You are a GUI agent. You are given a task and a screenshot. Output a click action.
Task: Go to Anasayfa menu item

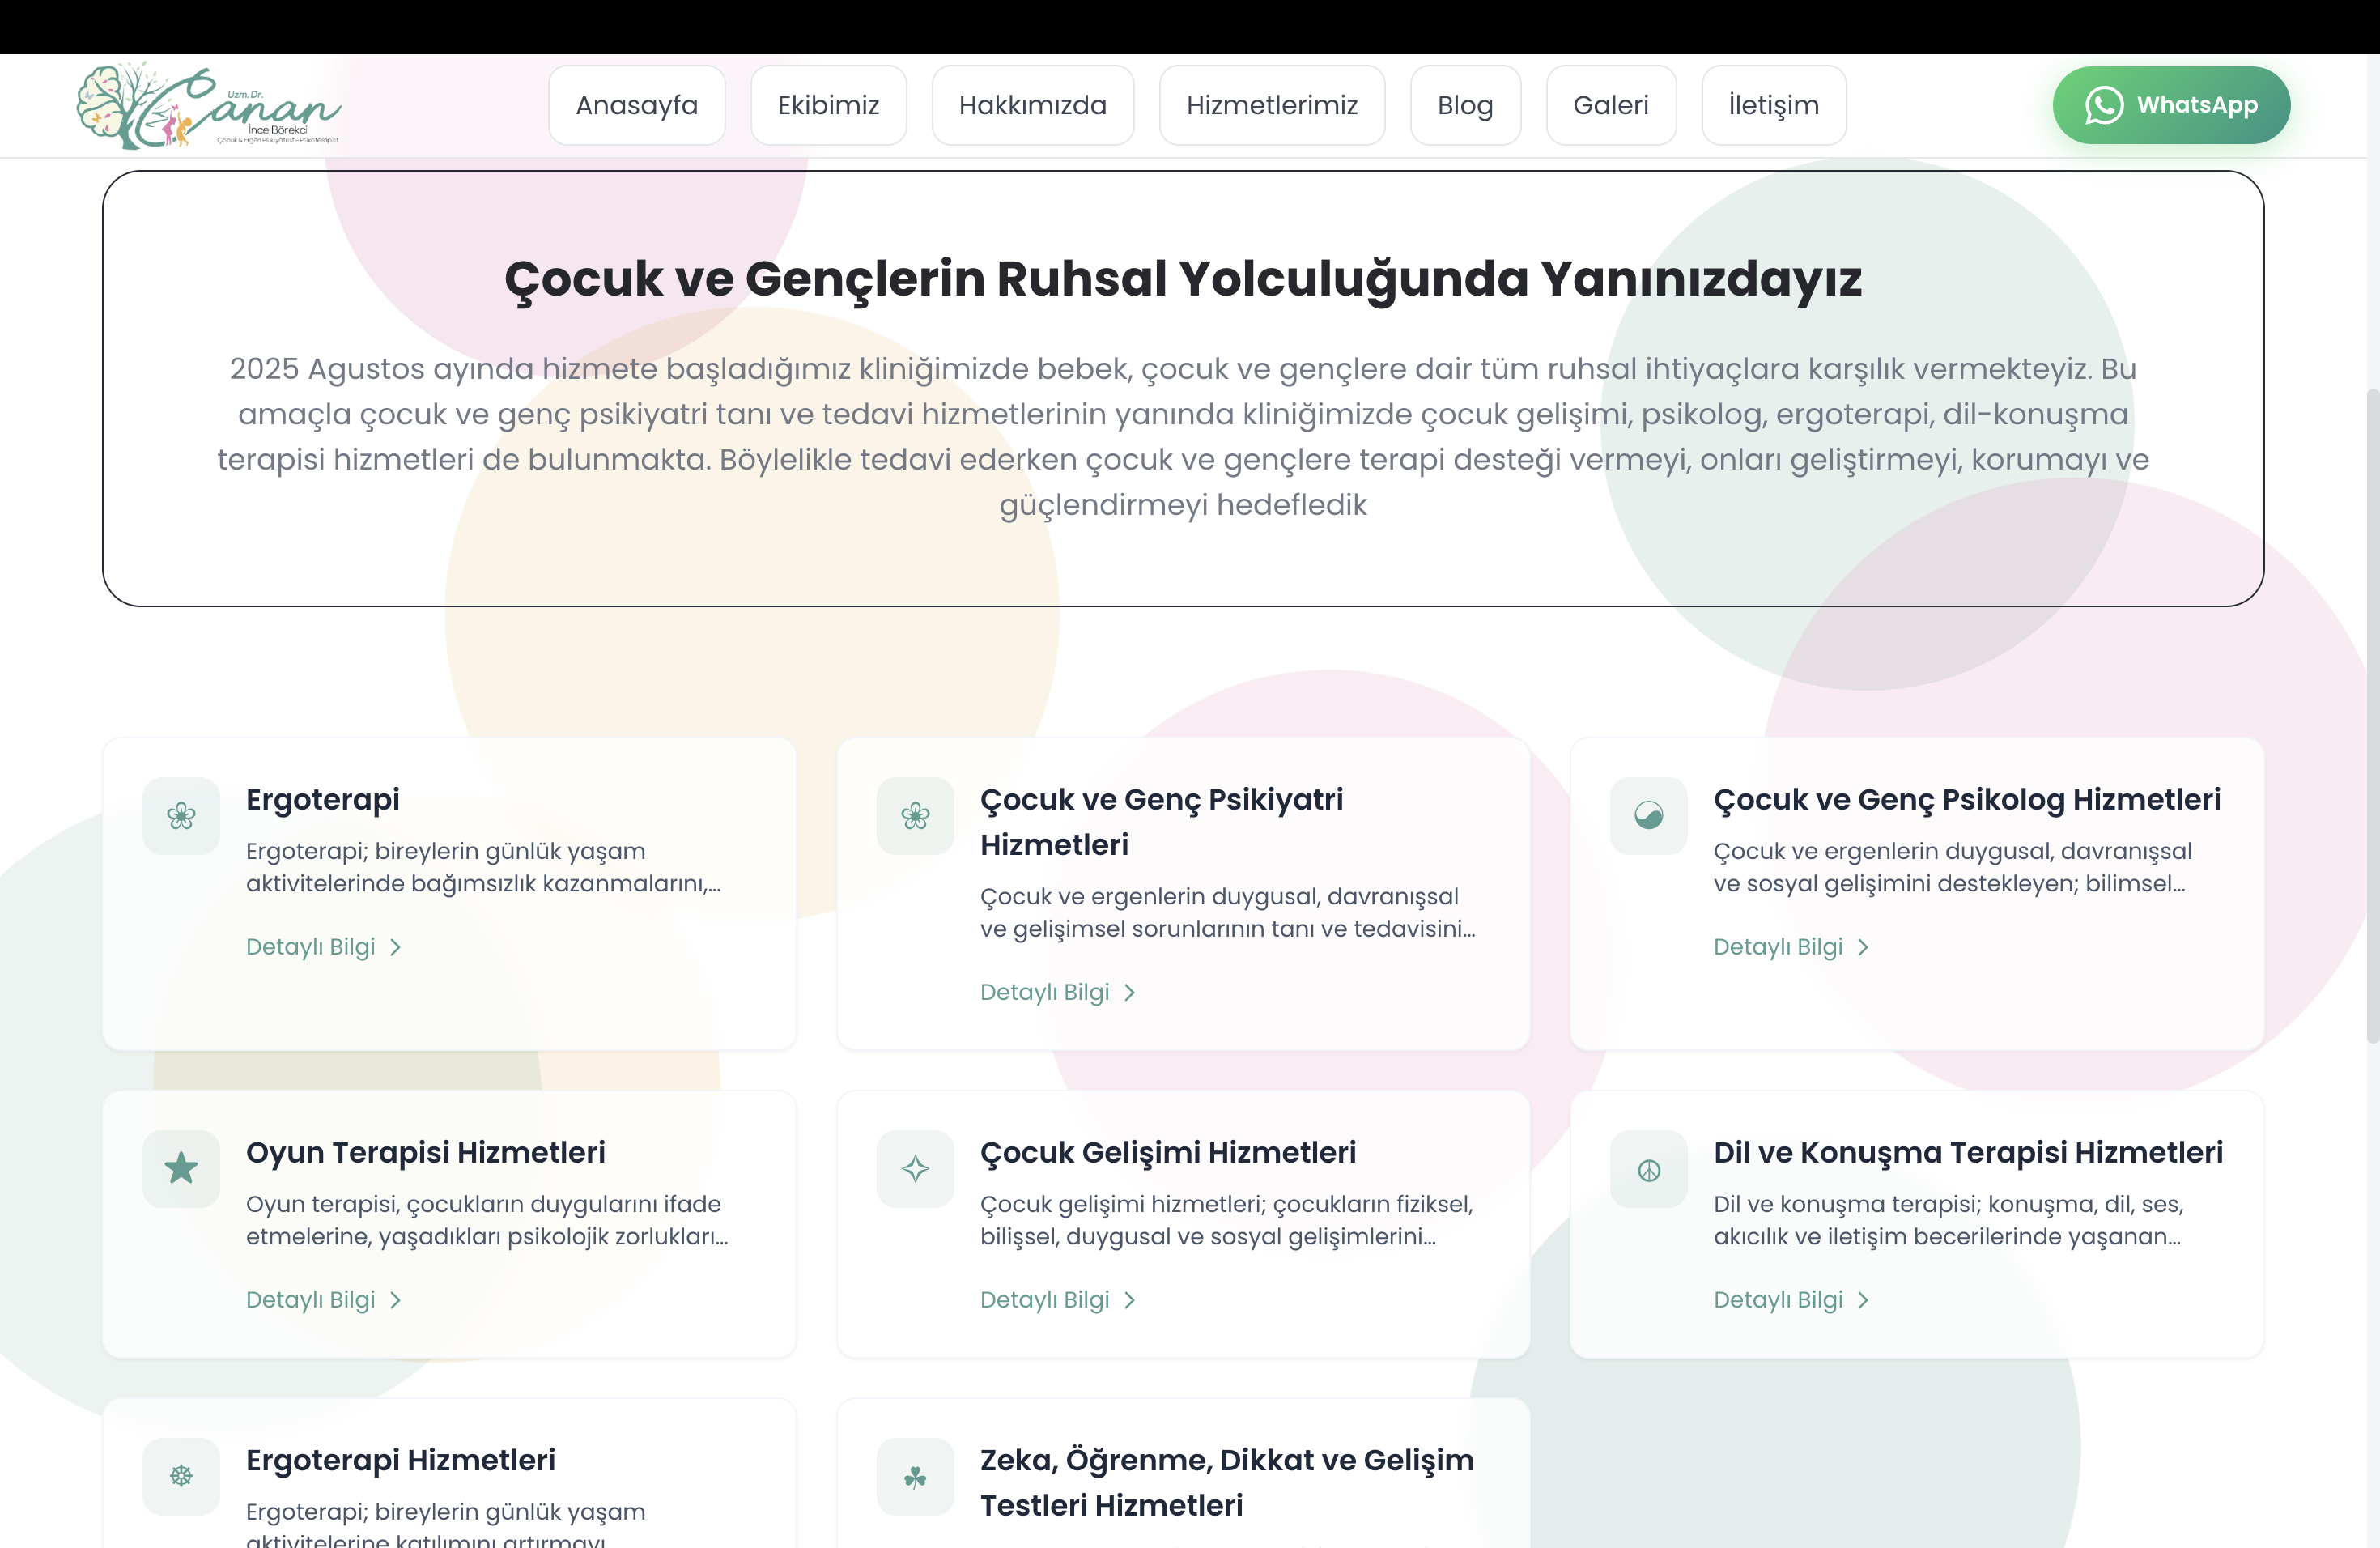pyautogui.click(x=636, y=105)
